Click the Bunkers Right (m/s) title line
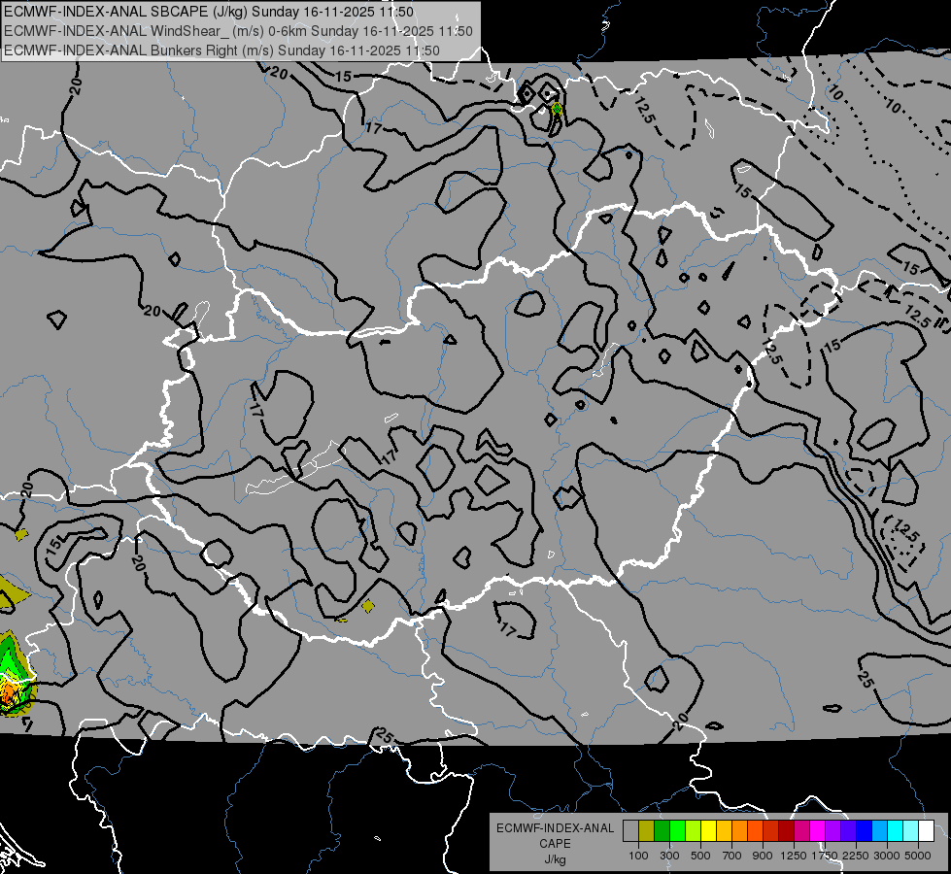Viewport: 951px width, 874px height. [221, 50]
